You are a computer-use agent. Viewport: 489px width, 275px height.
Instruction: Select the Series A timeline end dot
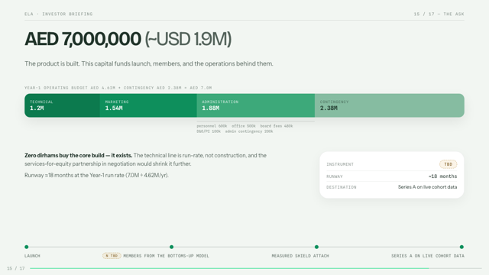coord(461,247)
